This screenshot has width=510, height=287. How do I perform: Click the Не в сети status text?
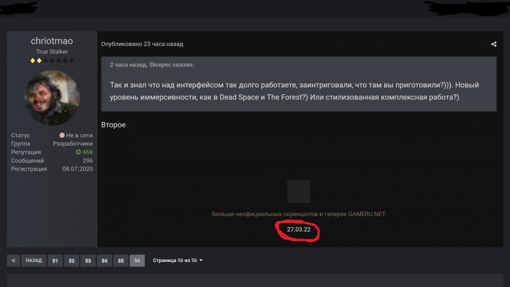tap(80, 135)
